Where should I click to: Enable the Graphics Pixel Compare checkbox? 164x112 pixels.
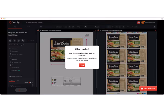[x=11, y=54]
